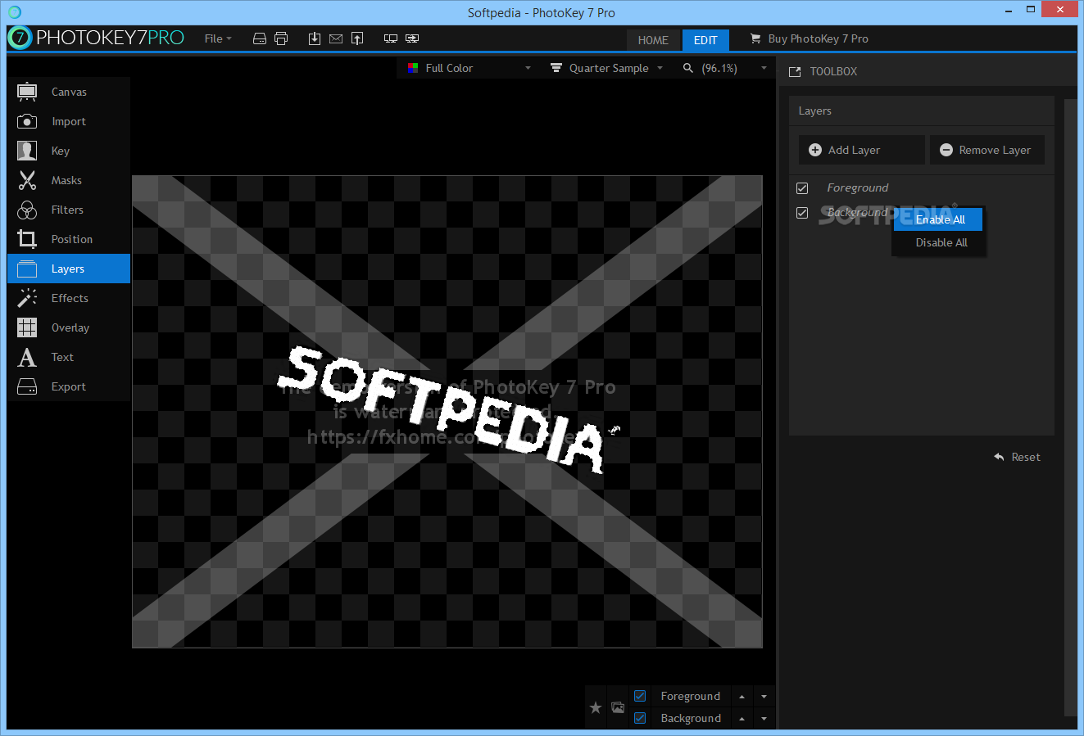Image resolution: width=1084 pixels, height=736 pixels.
Task: Click the save drive toolbar icon
Action: click(260, 38)
